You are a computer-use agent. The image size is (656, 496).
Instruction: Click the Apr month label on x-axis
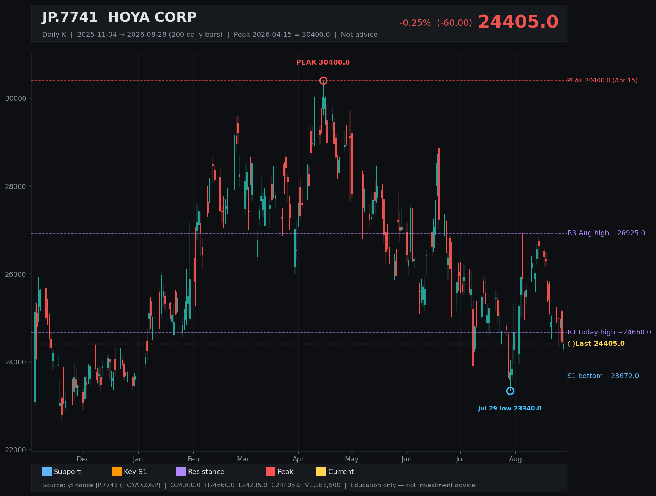tap(298, 459)
